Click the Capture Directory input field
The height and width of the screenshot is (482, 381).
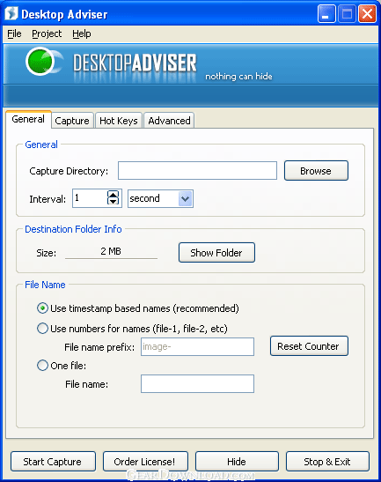click(x=197, y=171)
